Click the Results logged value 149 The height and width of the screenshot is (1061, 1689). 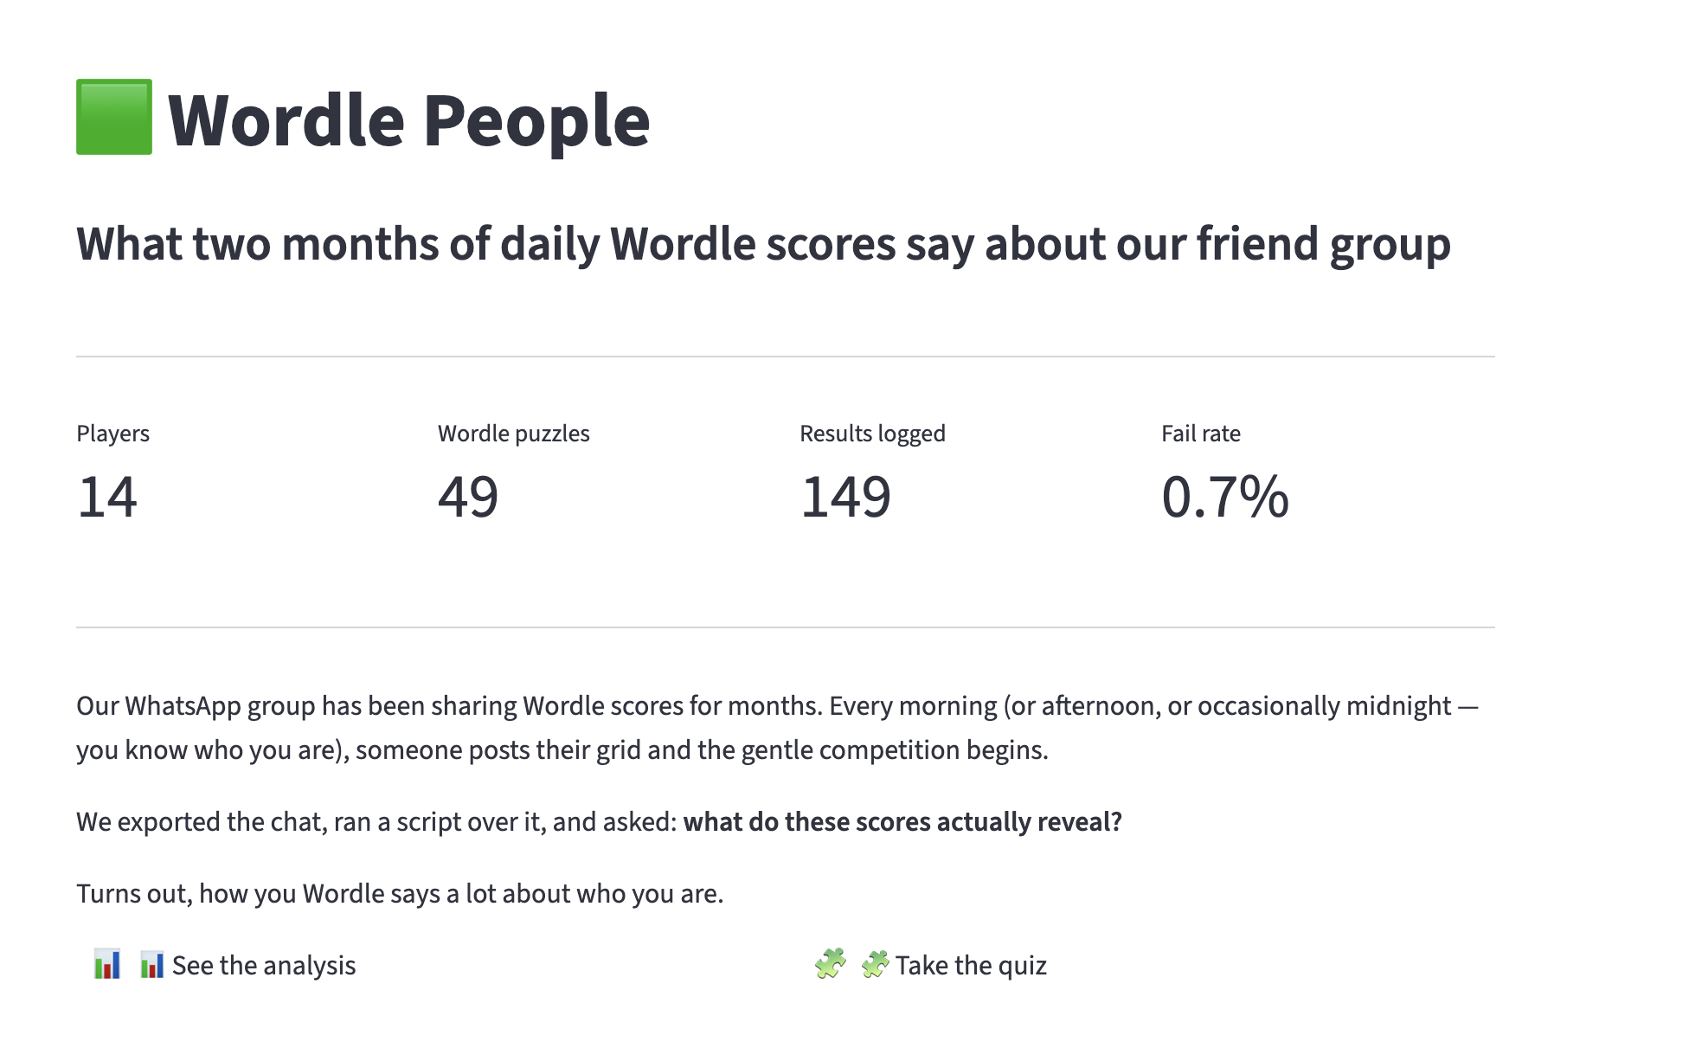pos(846,498)
